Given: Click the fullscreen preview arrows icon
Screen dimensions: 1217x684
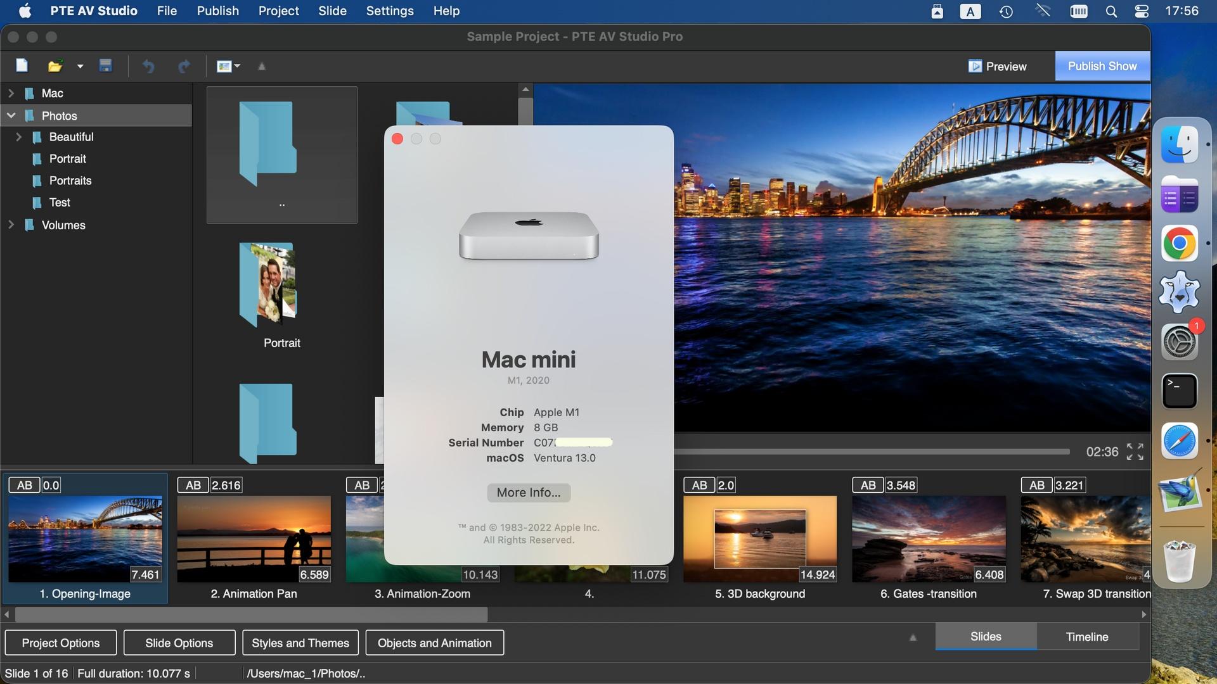Looking at the screenshot, I should pos(1135,452).
